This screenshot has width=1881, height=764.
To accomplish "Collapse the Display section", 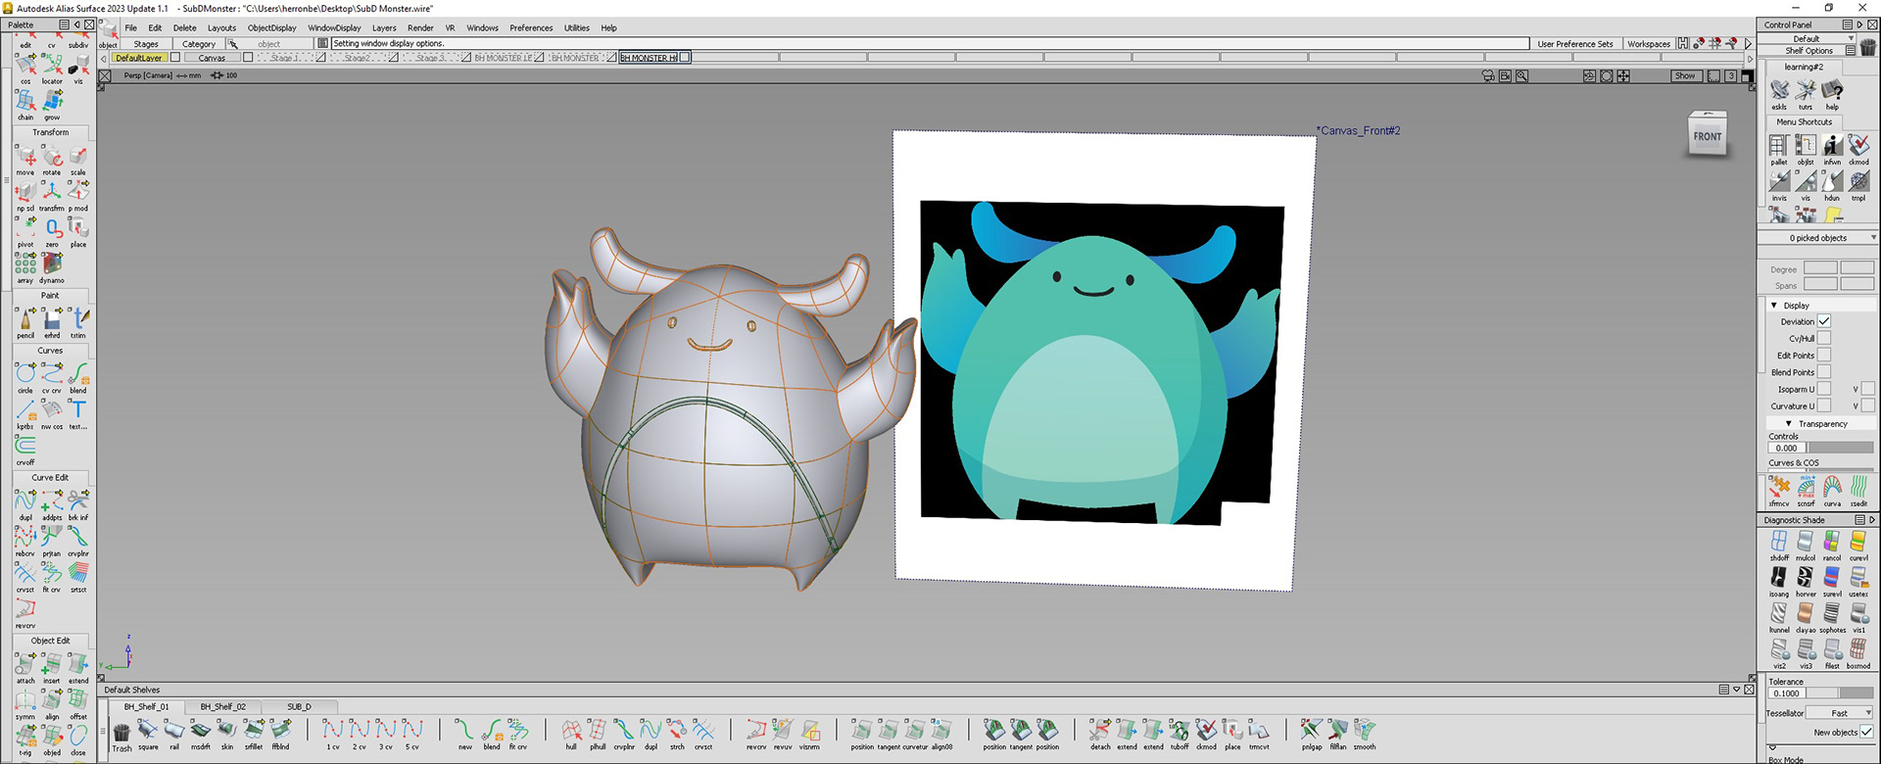I will coord(1774,306).
